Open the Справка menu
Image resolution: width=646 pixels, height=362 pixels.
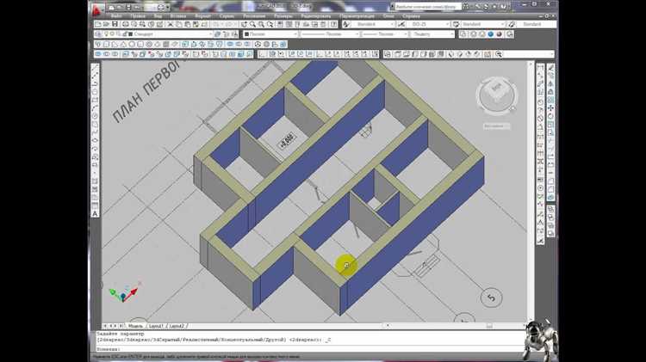click(x=411, y=16)
